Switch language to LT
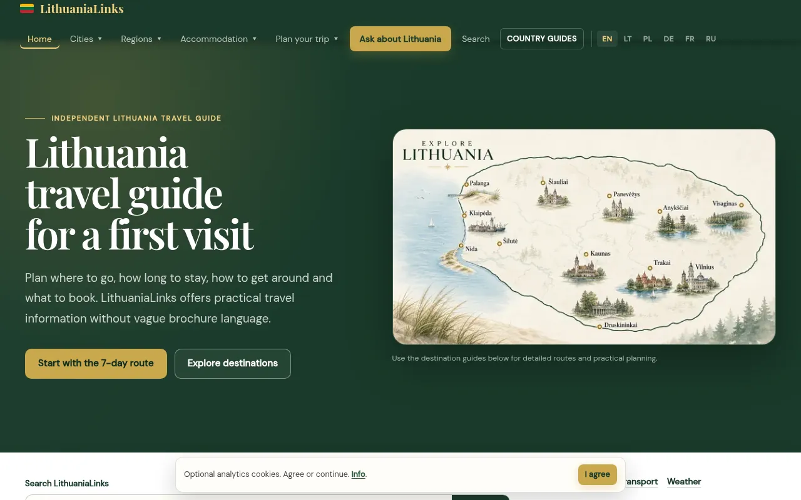This screenshot has width=801, height=500. (x=628, y=39)
